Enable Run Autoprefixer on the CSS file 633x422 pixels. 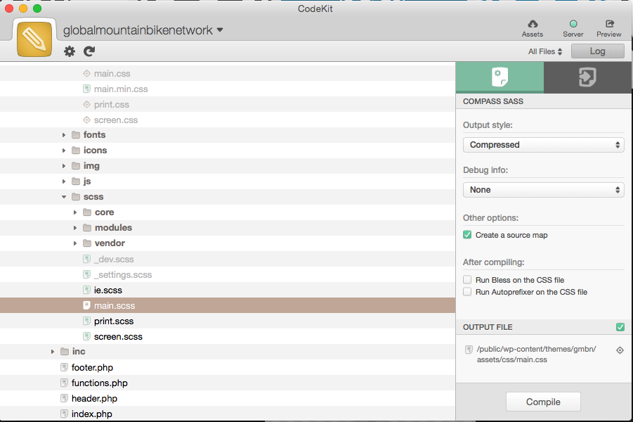coord(467,292)
